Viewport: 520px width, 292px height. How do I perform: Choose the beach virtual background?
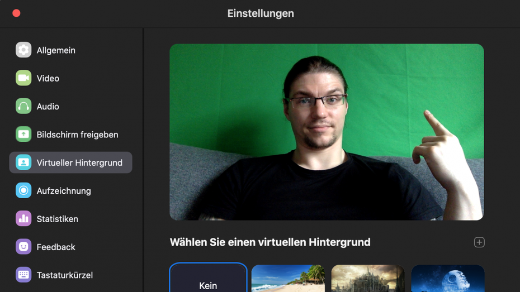coord(288,279)
